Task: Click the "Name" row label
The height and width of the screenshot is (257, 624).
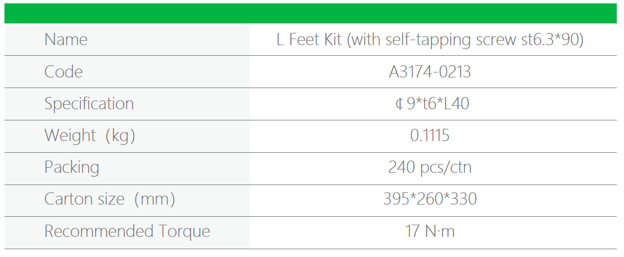Action: click(66, 40)
